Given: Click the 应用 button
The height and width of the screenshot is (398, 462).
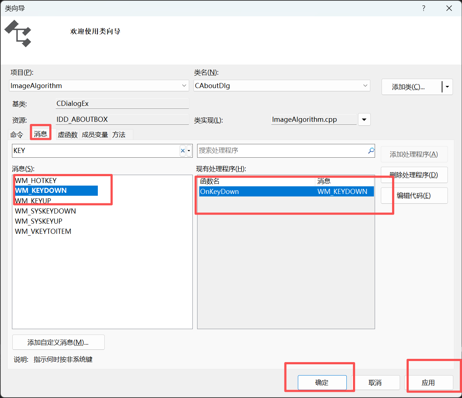Looking at the screenshot, I should (x=429, y=382).
